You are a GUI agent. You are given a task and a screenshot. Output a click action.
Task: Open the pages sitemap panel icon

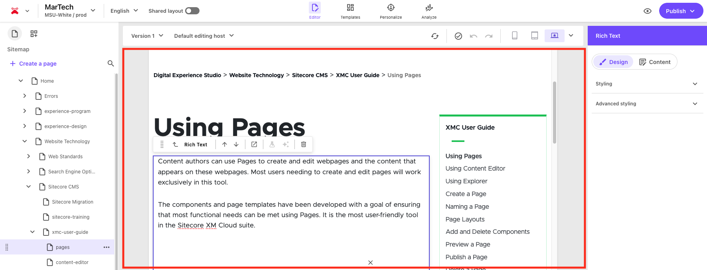15,34
